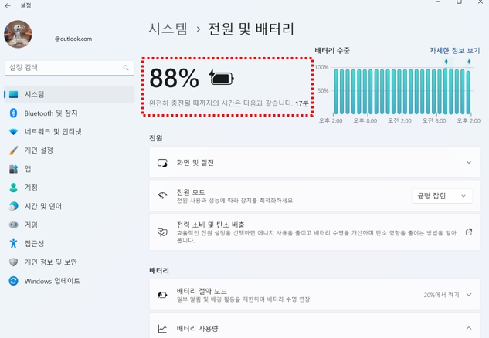Expand the 화면 및 절전 section
The image size is (489, 338).
[468, 163]
